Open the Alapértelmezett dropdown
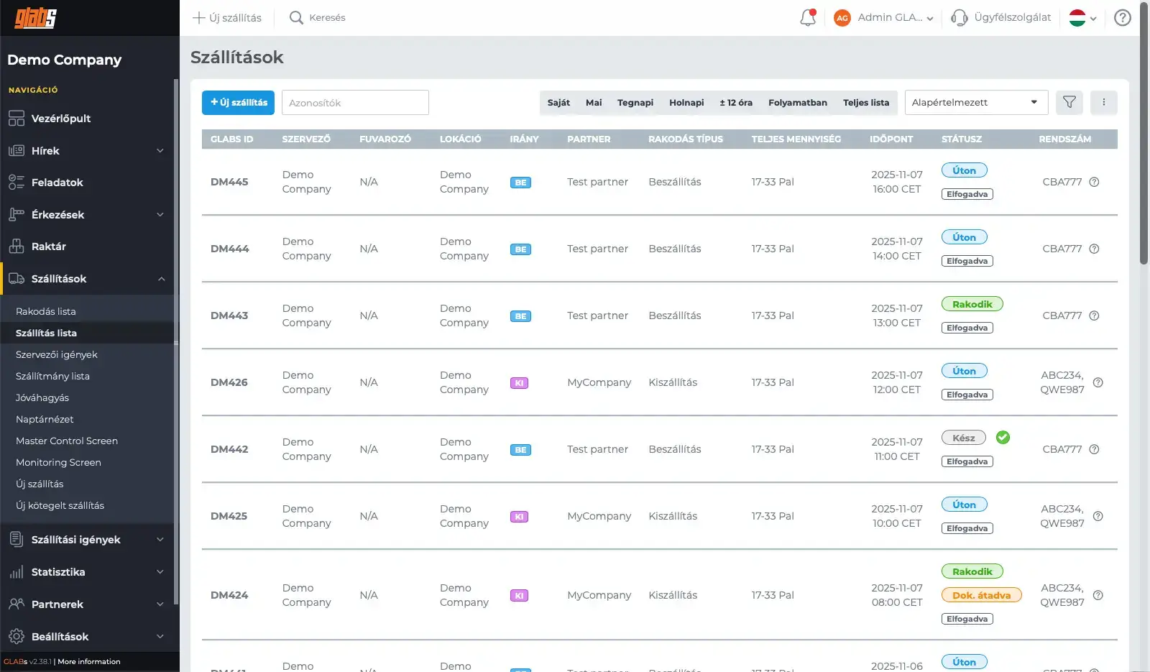The height and width of the screenshot is (672, 1150). coord(975,103)
